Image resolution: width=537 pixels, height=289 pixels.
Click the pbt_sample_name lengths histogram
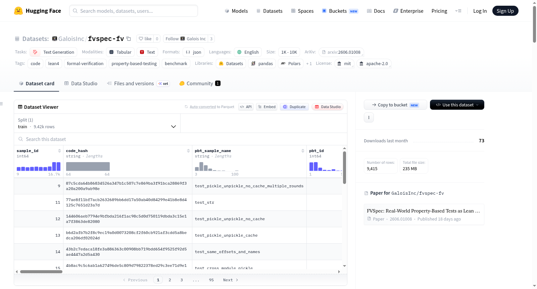click(217, 166)
